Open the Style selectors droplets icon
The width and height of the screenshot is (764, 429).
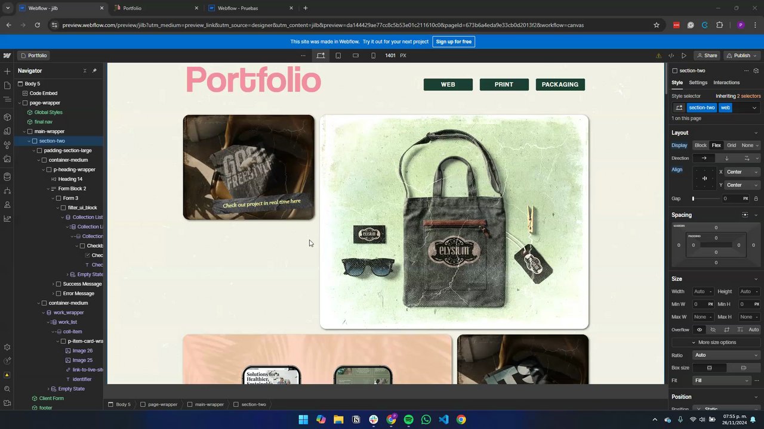[x=7, y=145]
